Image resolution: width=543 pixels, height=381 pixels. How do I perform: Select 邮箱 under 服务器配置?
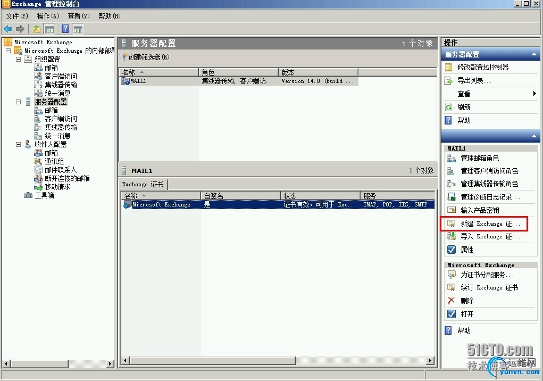(51, 110)
